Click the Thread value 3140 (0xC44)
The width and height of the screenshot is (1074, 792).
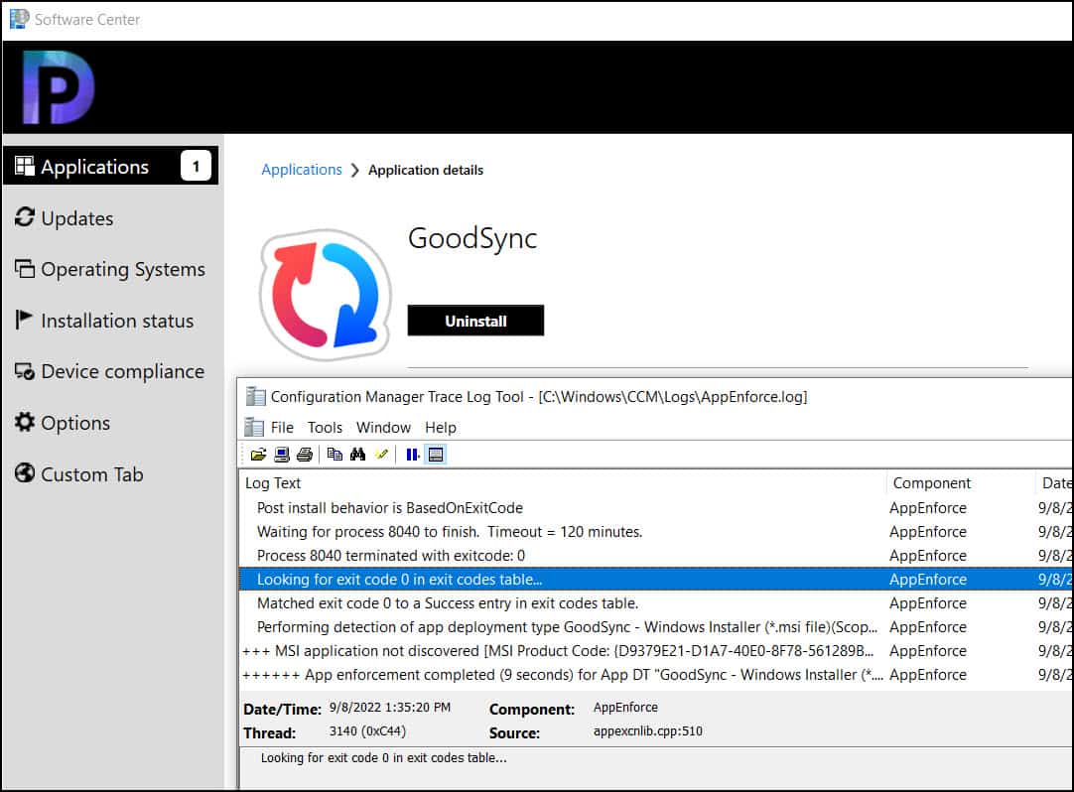(x=368, y=731)
